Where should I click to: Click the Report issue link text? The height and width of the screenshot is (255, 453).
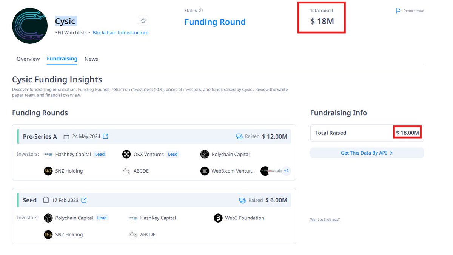414,11
